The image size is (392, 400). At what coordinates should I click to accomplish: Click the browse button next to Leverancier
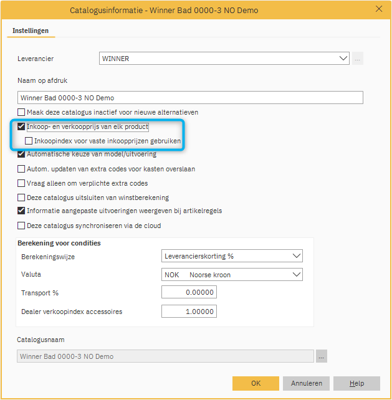[358, 59]
